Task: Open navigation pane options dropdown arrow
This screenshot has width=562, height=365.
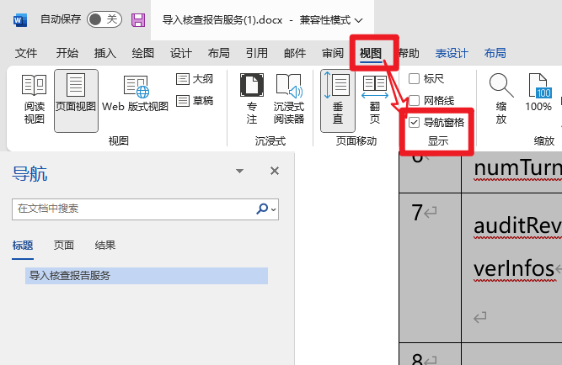Action: click(240, 171)
